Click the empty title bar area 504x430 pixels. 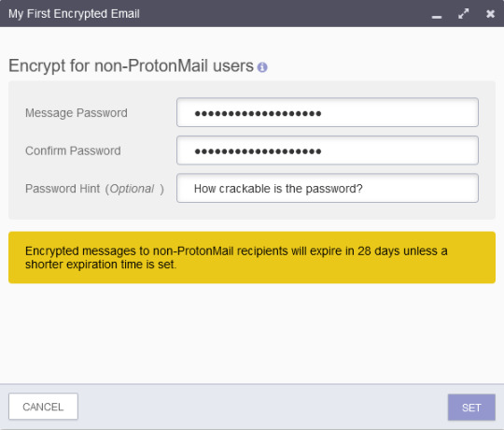tap(283, 13)
